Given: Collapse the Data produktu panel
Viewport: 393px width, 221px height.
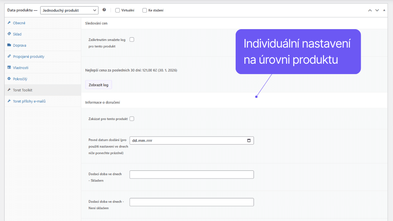Looking at the screenshot, I should click(x=384, y=10).
